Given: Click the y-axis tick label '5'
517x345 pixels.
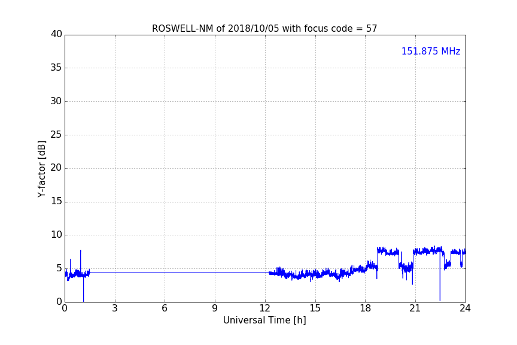Looking at the screenshot, I should (59, 268).
